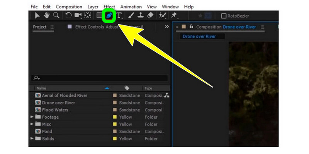
Task: Open the File menu
Action: coord(34,7)
